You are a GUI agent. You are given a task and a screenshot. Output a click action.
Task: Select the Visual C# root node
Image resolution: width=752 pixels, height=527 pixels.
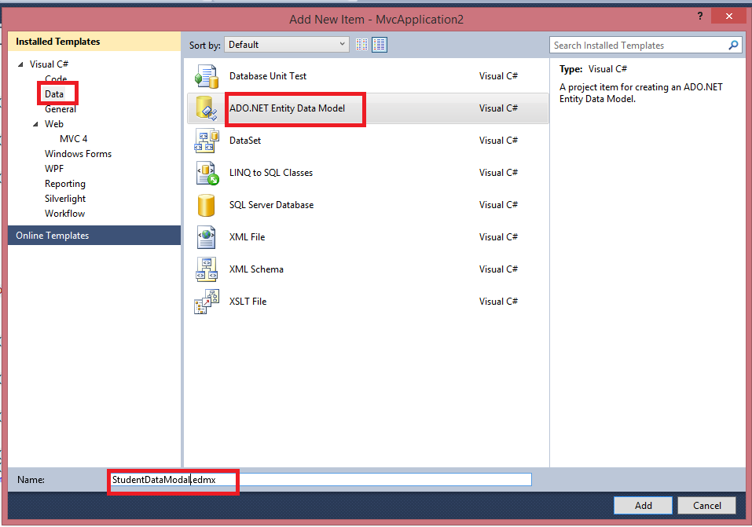click(x=49, y=64)
